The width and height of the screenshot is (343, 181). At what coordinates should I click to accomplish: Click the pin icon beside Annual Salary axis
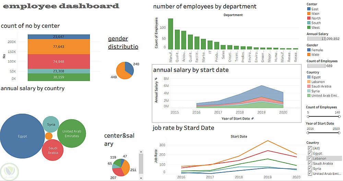click(156, 79)
